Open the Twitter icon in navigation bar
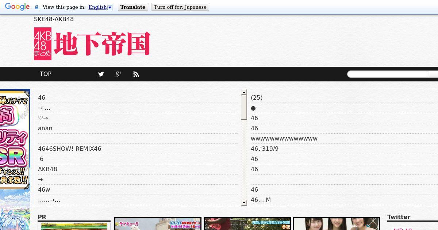This screenshot has height=230, width=438. tap(101, 74)
